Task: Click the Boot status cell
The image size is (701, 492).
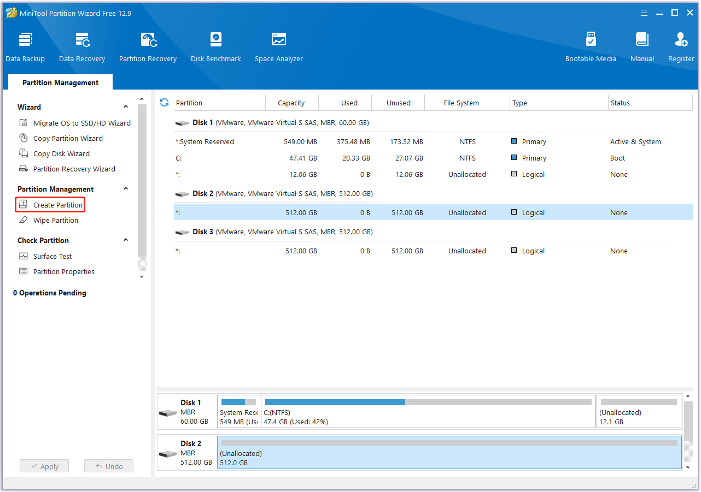Action: point(618,158)
